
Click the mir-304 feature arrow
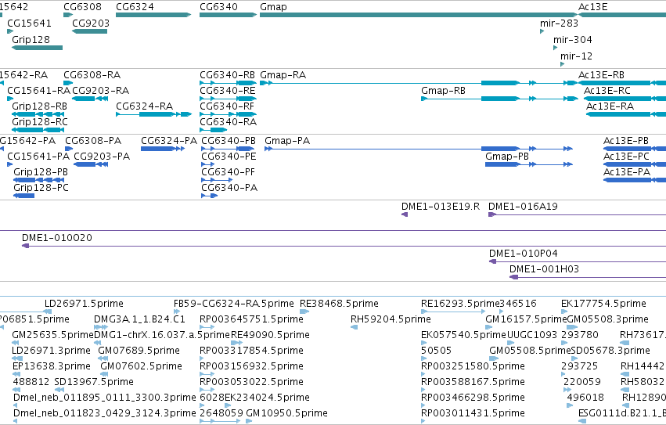click(x=555, y=48)
